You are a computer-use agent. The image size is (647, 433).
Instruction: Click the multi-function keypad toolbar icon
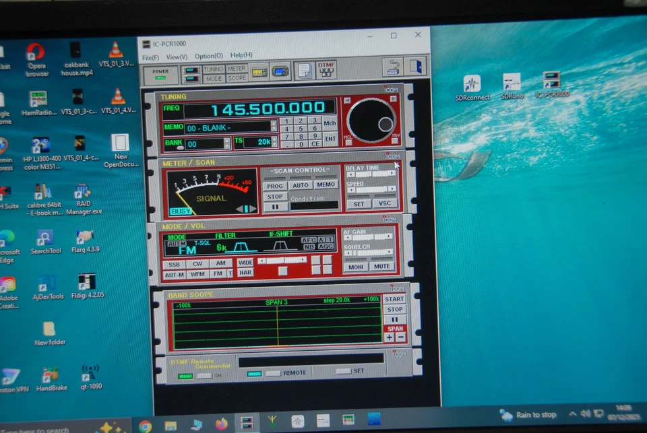pos(259,71)
